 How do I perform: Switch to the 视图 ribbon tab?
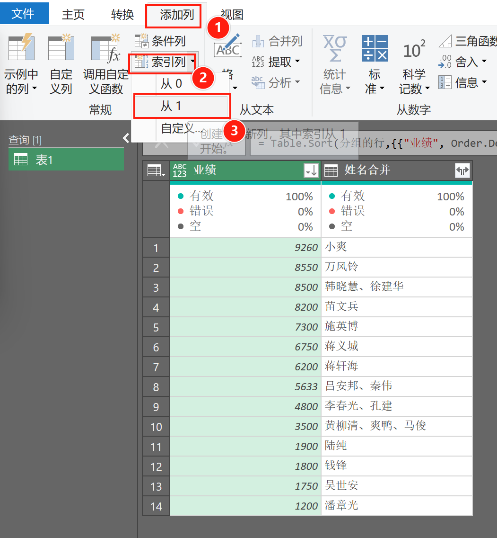tap(232, 14)
